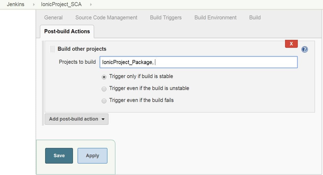
Task: Open the Source Code Management tab
Action: click(x=106, y=18)
